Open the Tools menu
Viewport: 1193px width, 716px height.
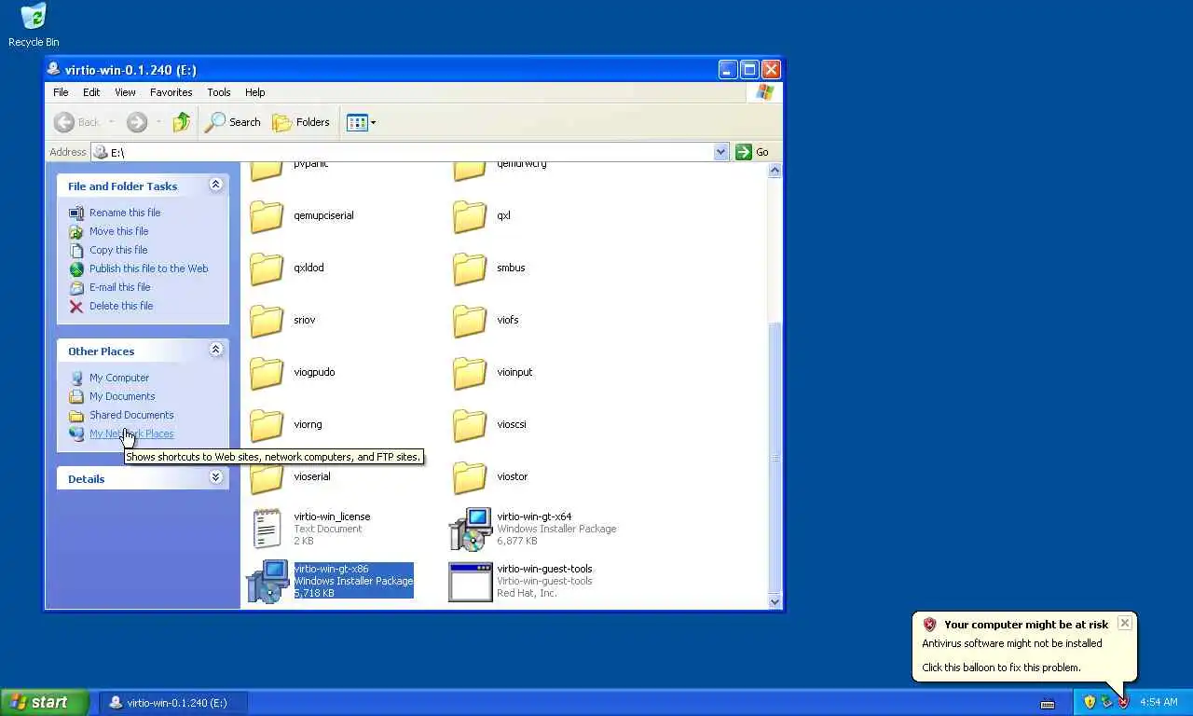[219, 92]
